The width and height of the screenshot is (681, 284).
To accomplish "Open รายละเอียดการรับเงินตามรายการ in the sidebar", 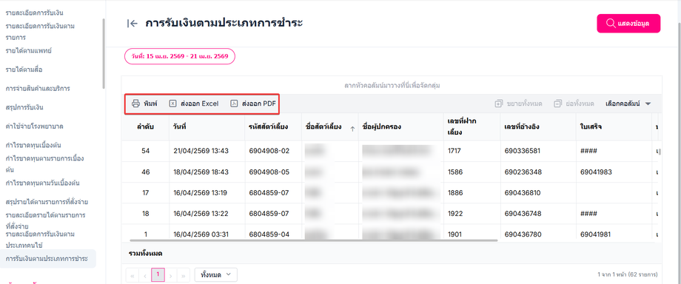I will coord(40,32).
